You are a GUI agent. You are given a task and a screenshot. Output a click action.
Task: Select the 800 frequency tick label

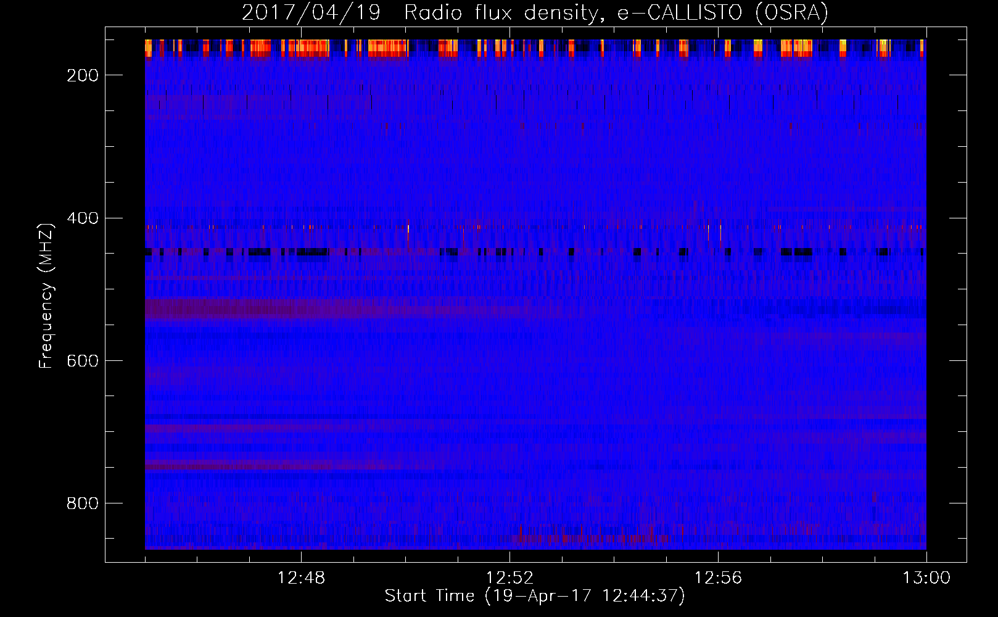point(83,503)
